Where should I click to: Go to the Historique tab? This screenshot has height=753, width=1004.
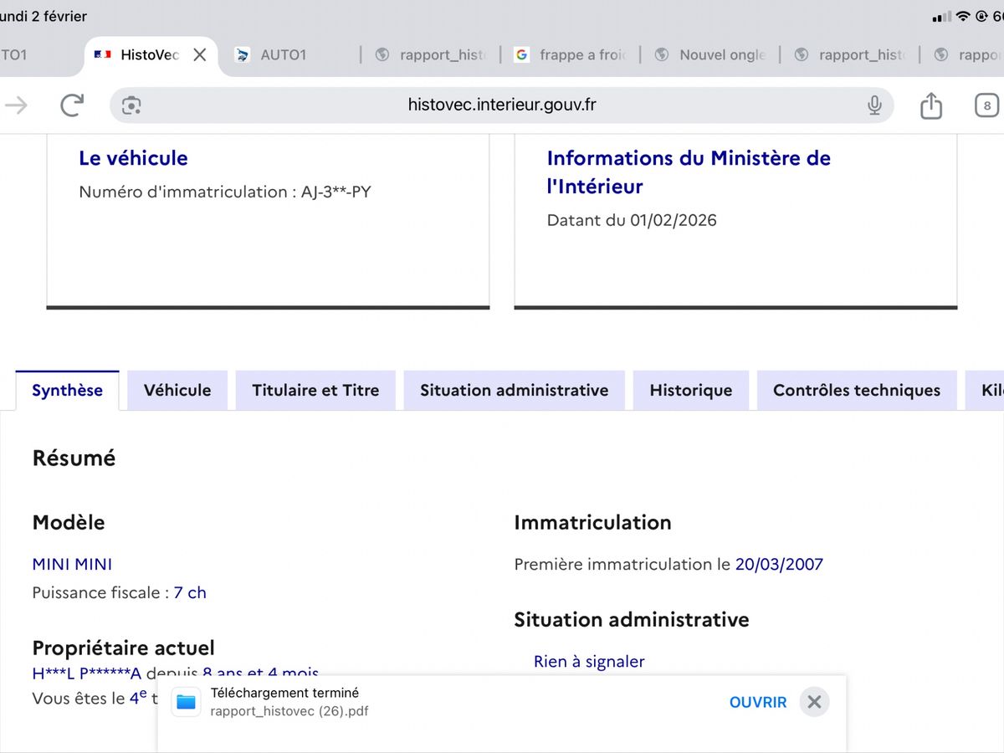(690, 391)
